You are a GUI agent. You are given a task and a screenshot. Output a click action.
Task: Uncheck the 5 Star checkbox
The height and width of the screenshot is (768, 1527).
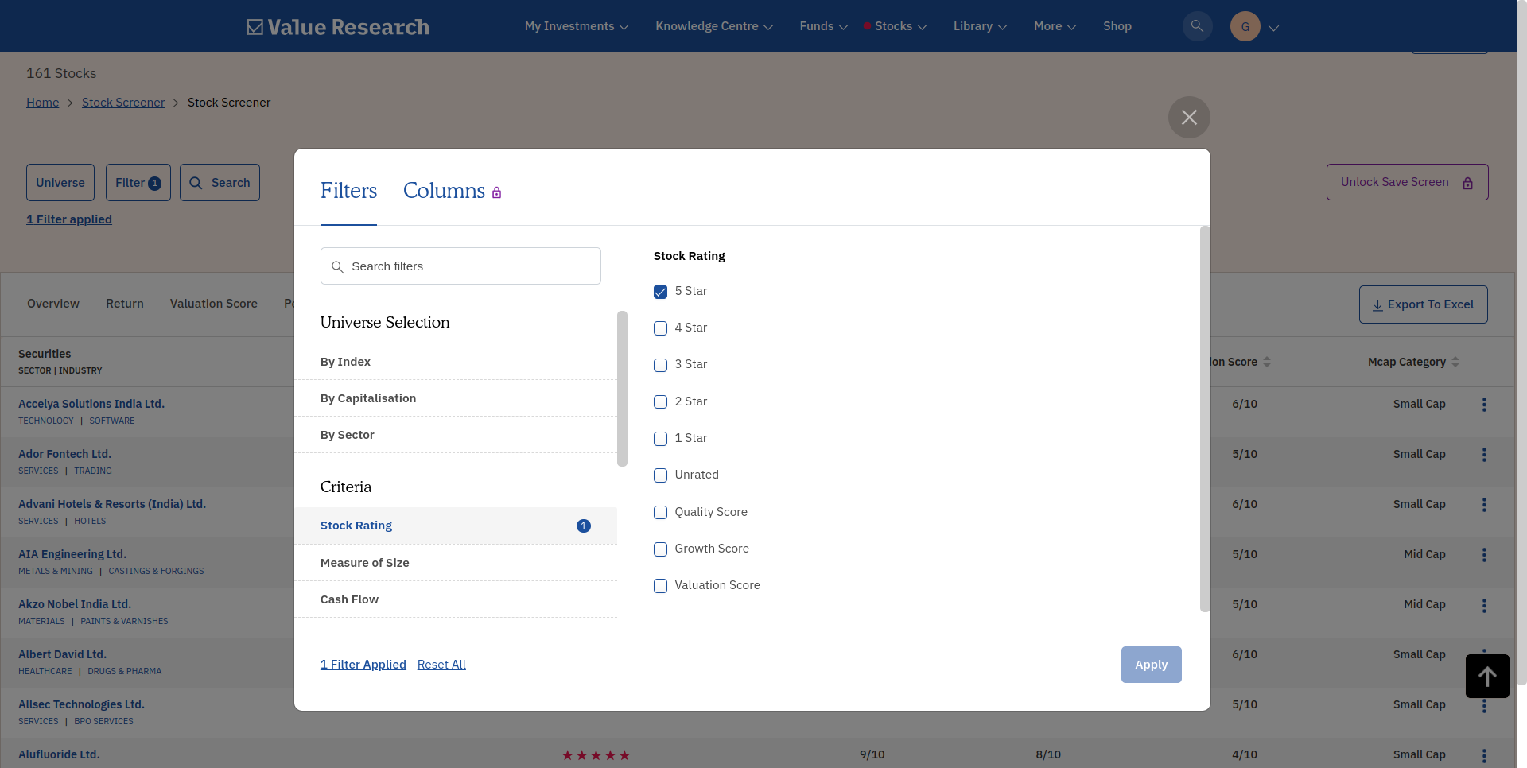click(x=660, y=292)
